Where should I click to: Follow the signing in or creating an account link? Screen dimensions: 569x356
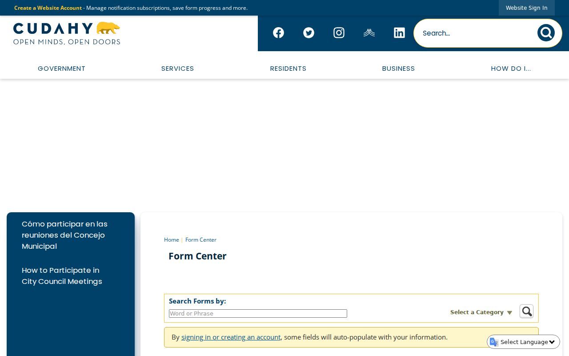[x=231, y=337]
